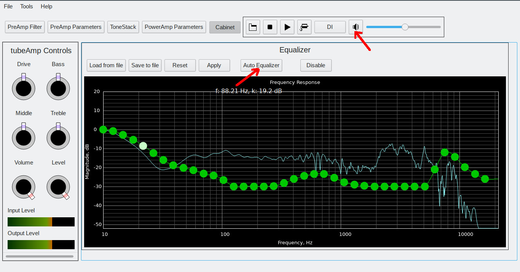The height and width of the screenshot is (272, 520).
Task: Click the playback volume slider handle
Action: (405, 27)
